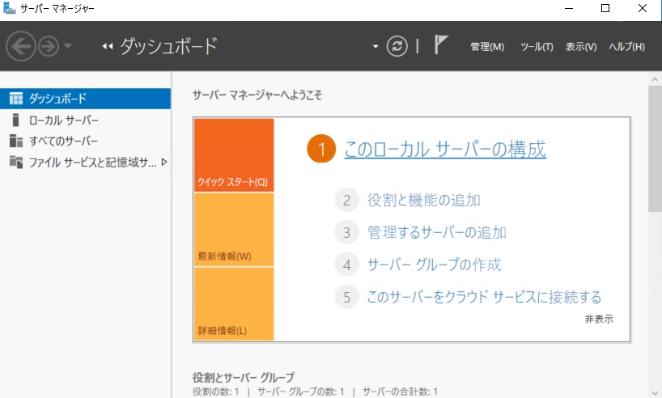This screenshot has height=398, width=662.
Task: Click the file services folder icon
Action: coord(16,162)
